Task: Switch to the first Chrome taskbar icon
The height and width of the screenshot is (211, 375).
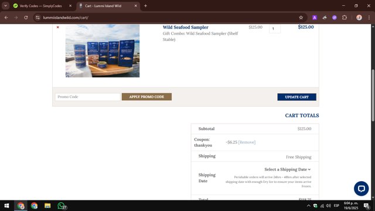Action: pyautogui.click(x=21, y=206)
